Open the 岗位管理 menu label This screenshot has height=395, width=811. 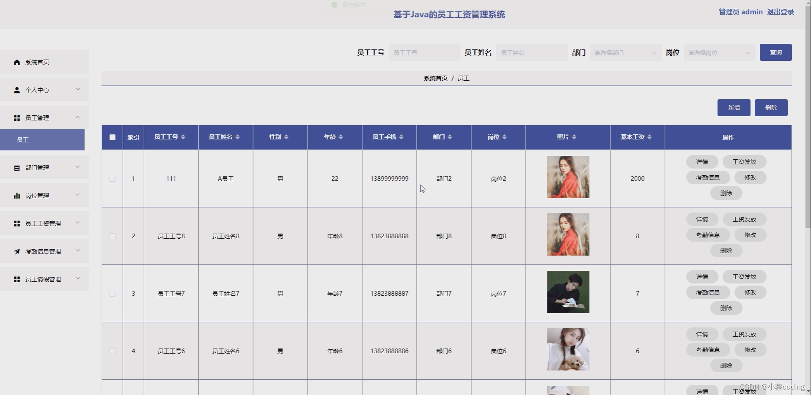(37, 196)
